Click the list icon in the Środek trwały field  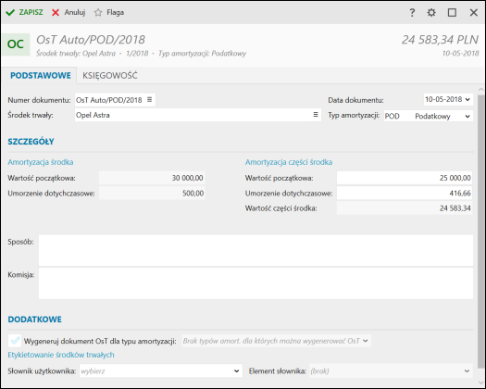[x=316, y=115]
